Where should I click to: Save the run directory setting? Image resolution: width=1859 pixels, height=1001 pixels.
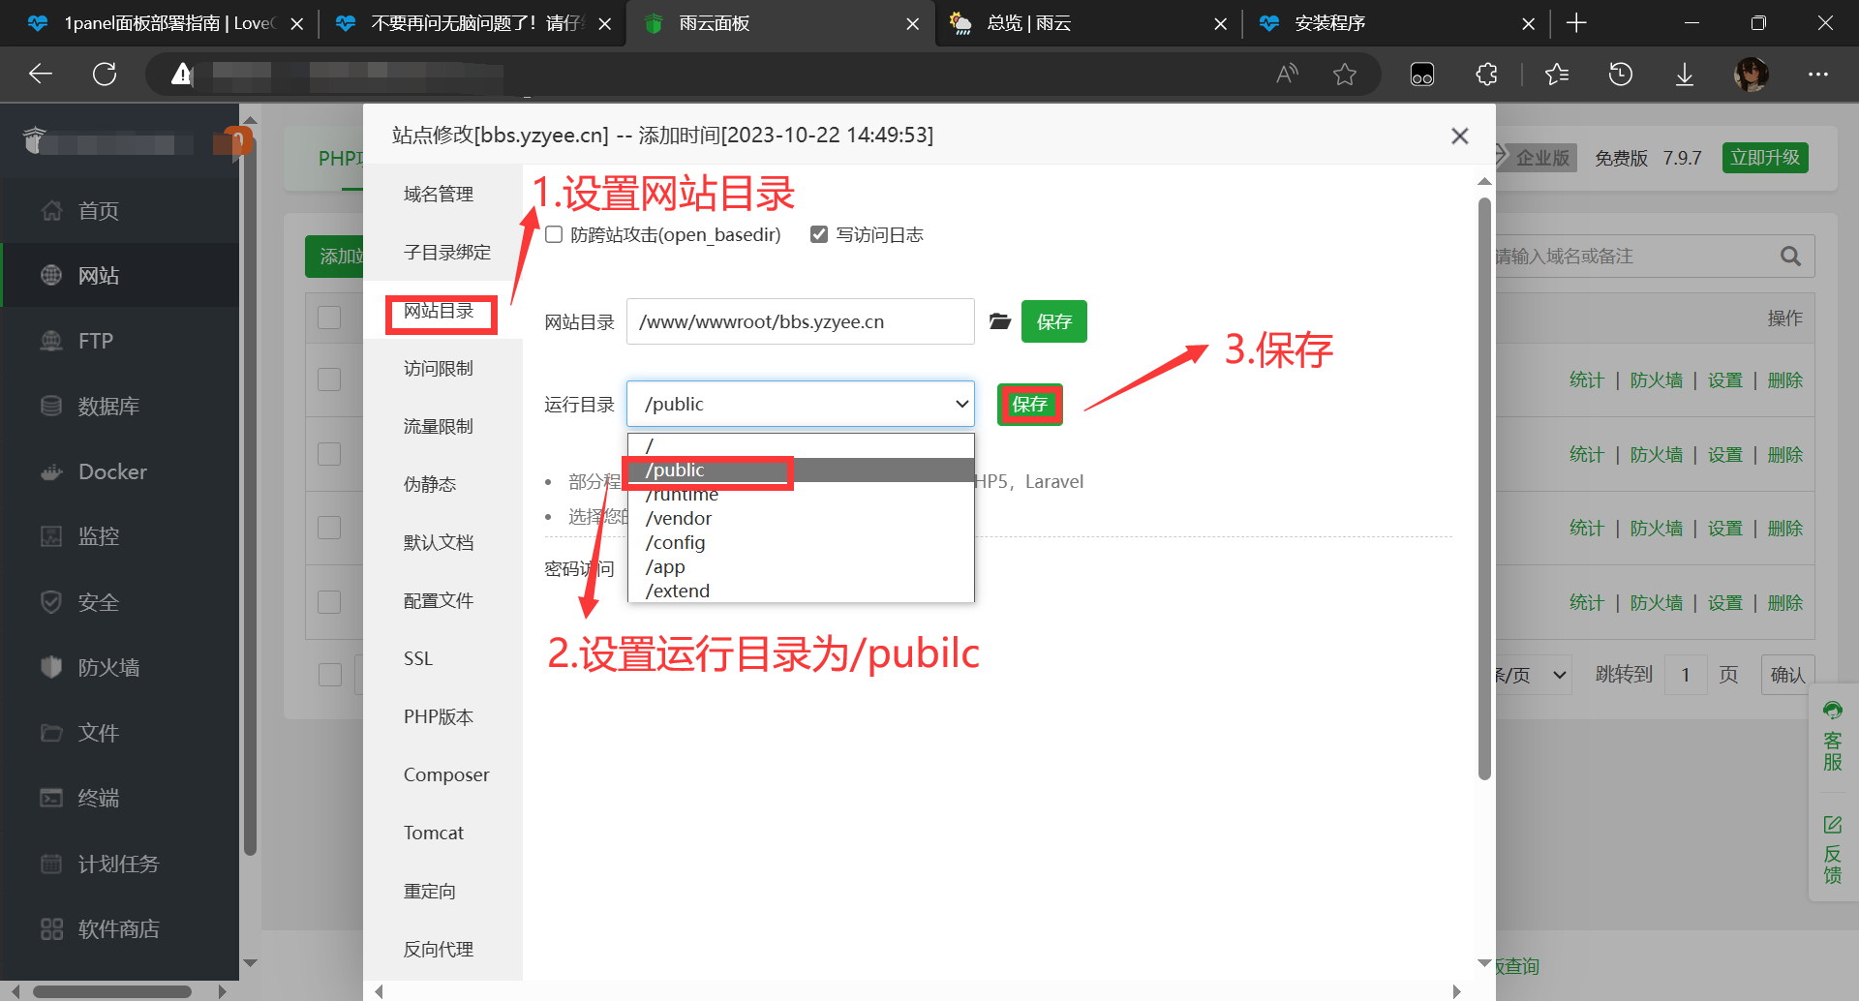(x=1029, y=405)
